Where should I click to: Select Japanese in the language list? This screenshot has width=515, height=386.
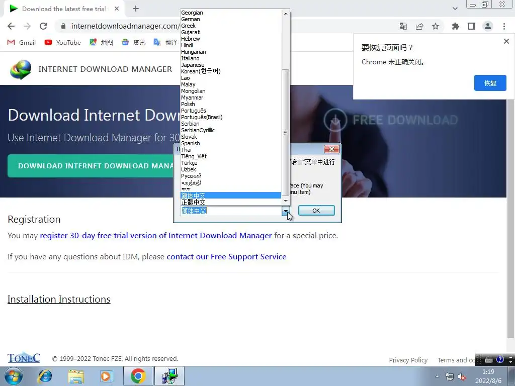230,65
